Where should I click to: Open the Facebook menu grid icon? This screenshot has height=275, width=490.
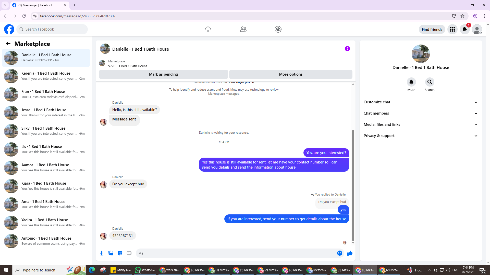pyautogui.click(x=452, y=29)
